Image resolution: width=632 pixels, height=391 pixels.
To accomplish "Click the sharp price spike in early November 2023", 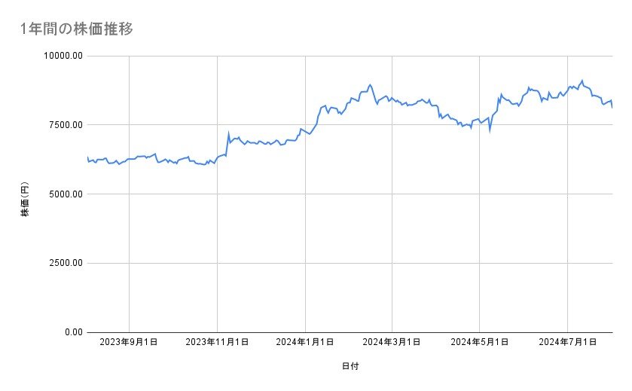I will pos(228,133).
